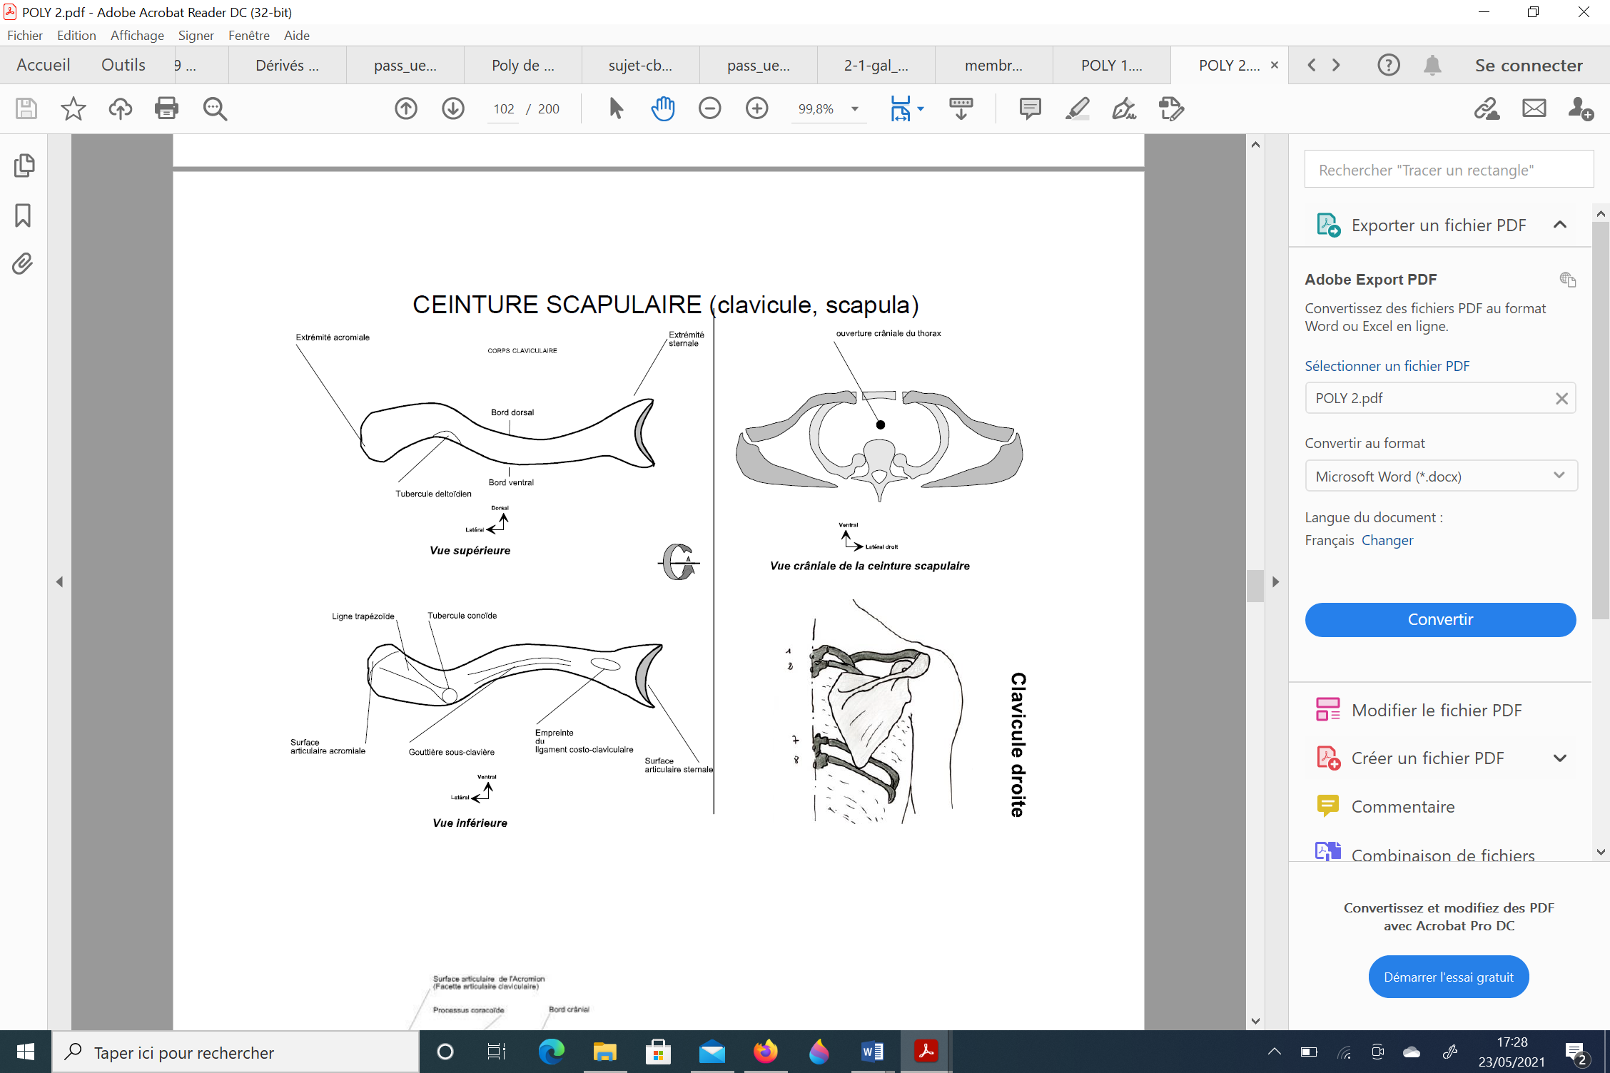The width and height of the screenshot is (1610, 1073).
Task: Click the zoom out minus icon
Action: click(709, 108)
